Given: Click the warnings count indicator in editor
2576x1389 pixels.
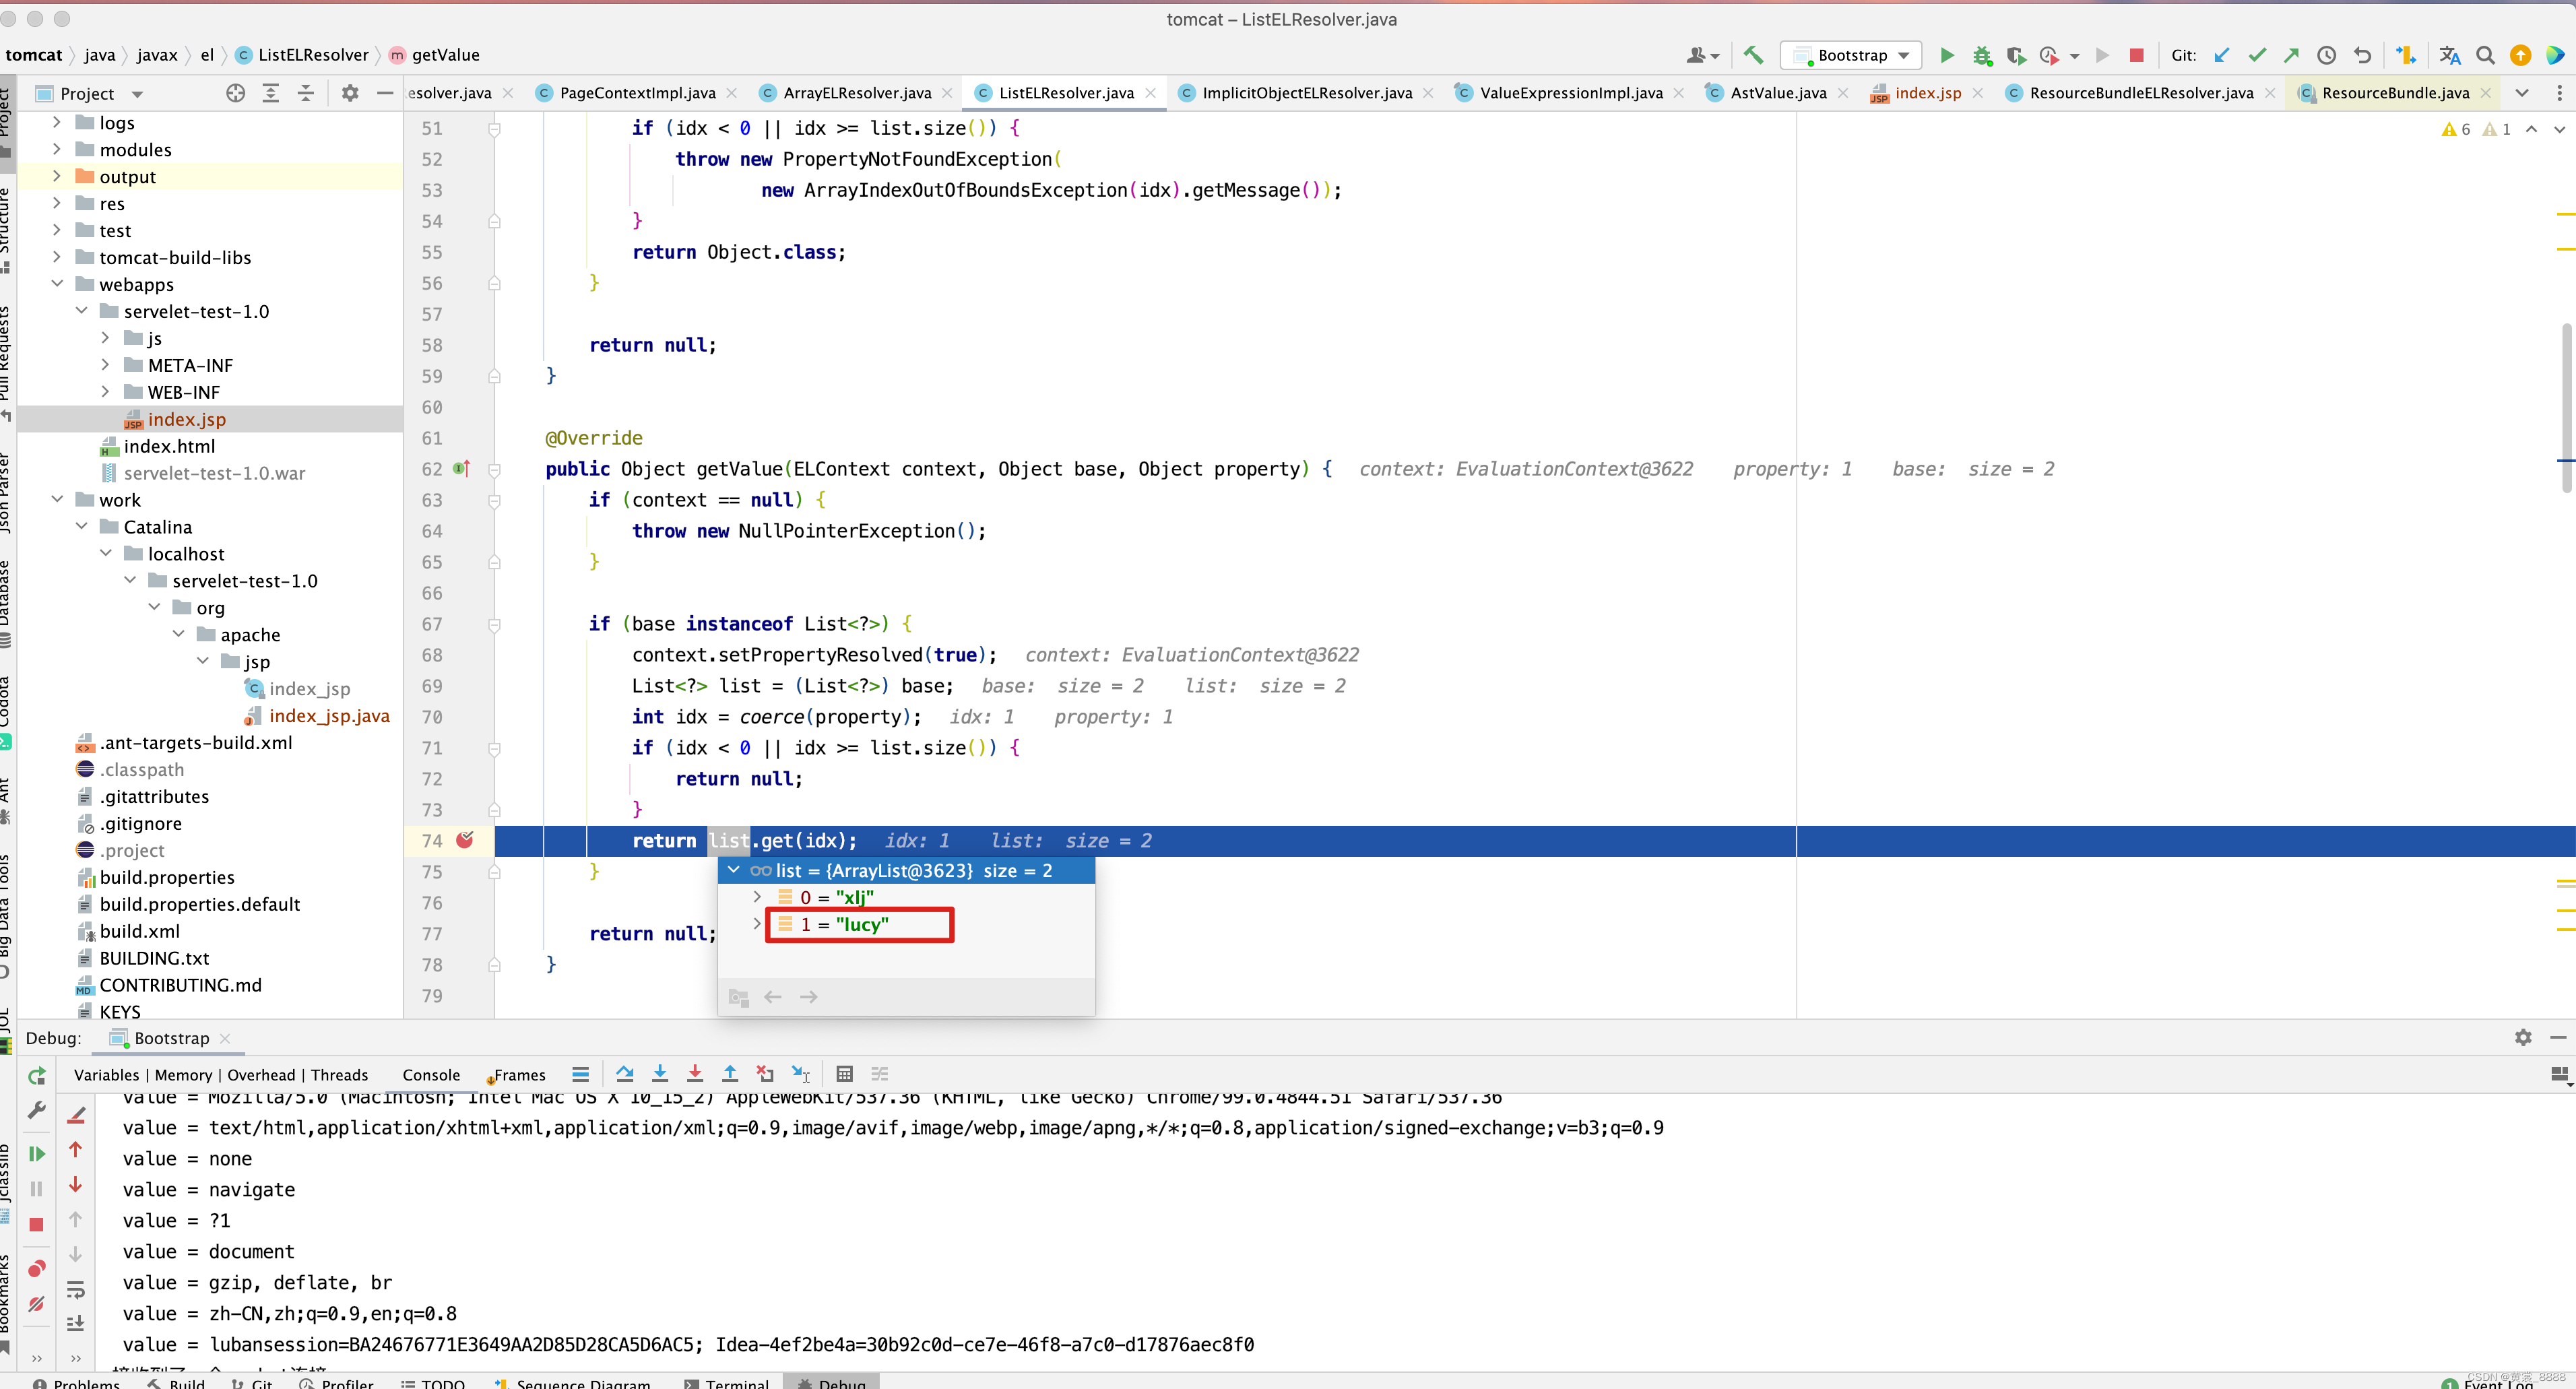Looking at the screenshot, I should 2456,129.
